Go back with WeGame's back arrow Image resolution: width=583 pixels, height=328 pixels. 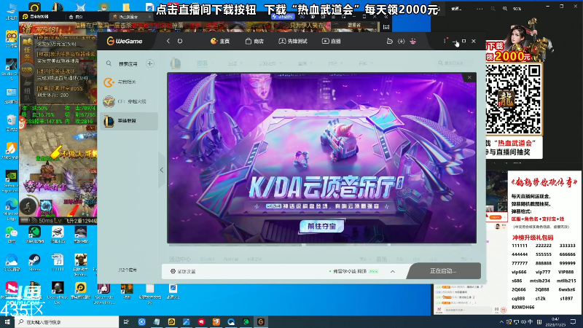point(168,41)
